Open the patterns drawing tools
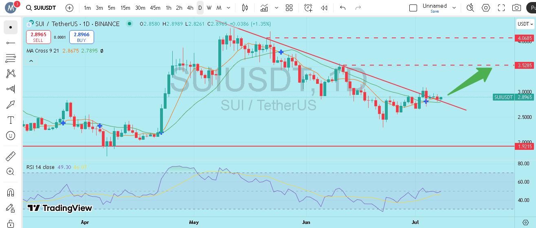Screen dimensions: 536x228 click(x=11, y=74)
